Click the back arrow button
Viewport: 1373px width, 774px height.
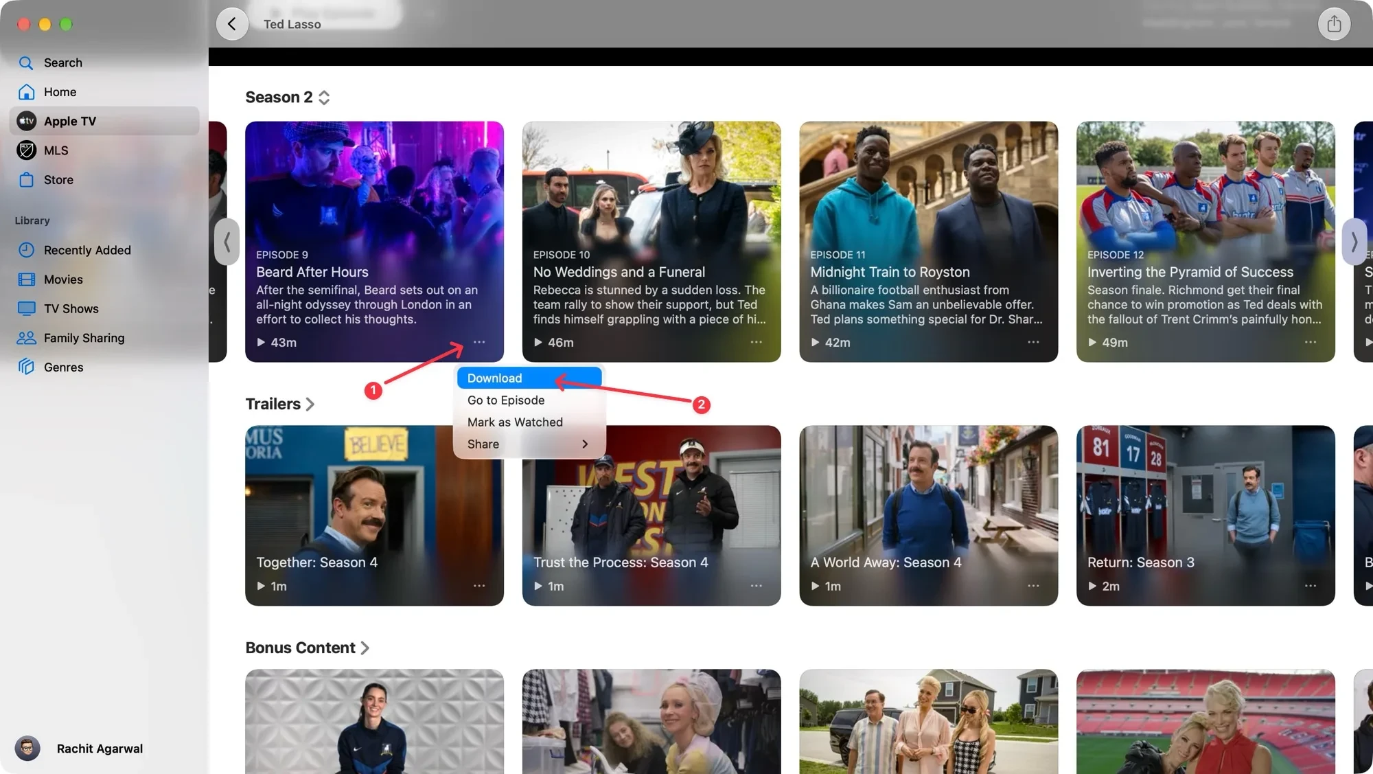click(232, 24)
